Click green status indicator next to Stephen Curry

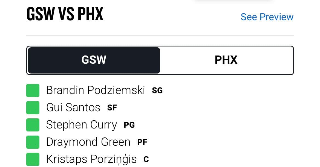(33, 125)
